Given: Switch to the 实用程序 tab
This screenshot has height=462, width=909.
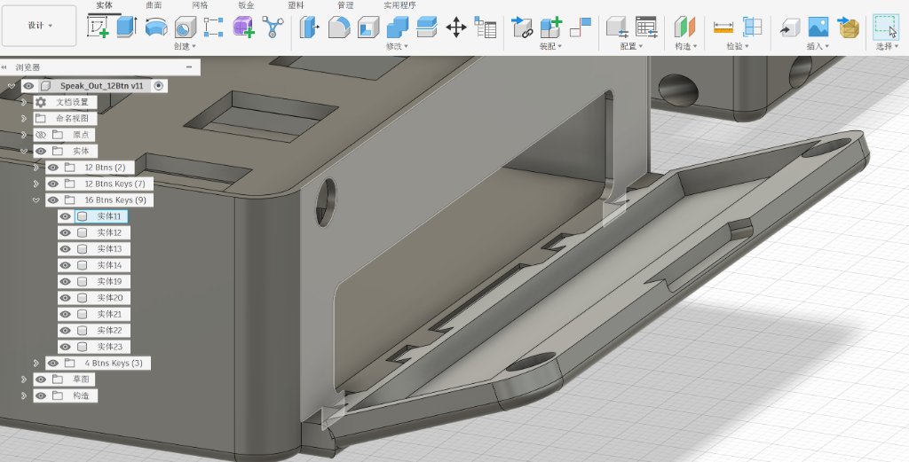Looking at the screenshot, I should (400, 5).
